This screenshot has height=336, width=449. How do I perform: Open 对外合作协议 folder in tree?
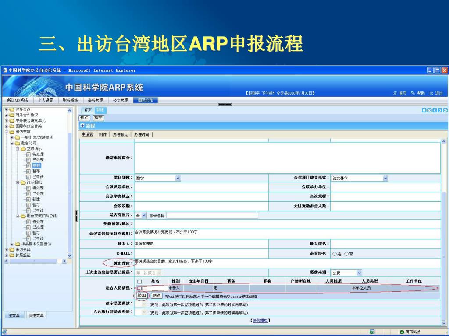coord(27,115)
